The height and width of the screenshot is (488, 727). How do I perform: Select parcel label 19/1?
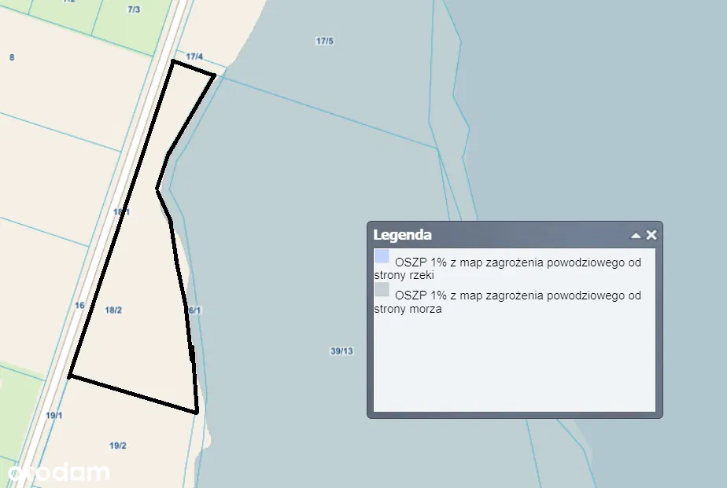click(x=54, y=415)
